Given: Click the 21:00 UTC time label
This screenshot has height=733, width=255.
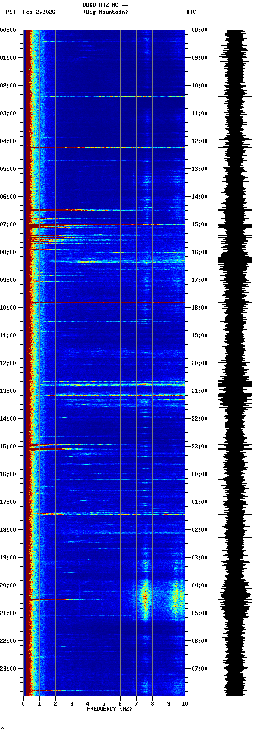Looking at the screenshot, I should coord(200,391).
